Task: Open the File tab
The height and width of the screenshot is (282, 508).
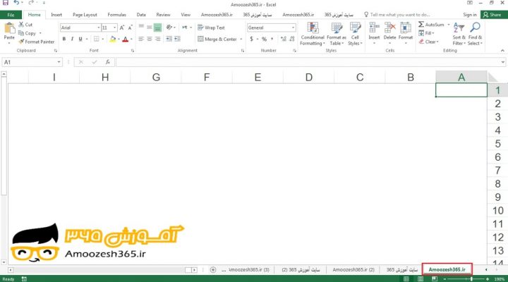Action: [x=11, y=15]
